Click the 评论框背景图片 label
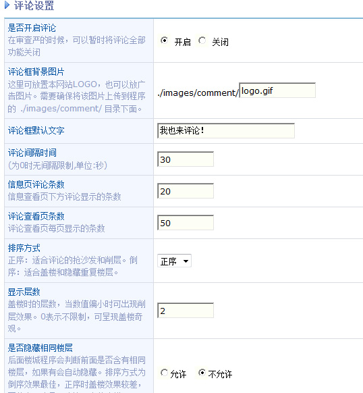Viewport: 363px width, 393px height. 36,72
